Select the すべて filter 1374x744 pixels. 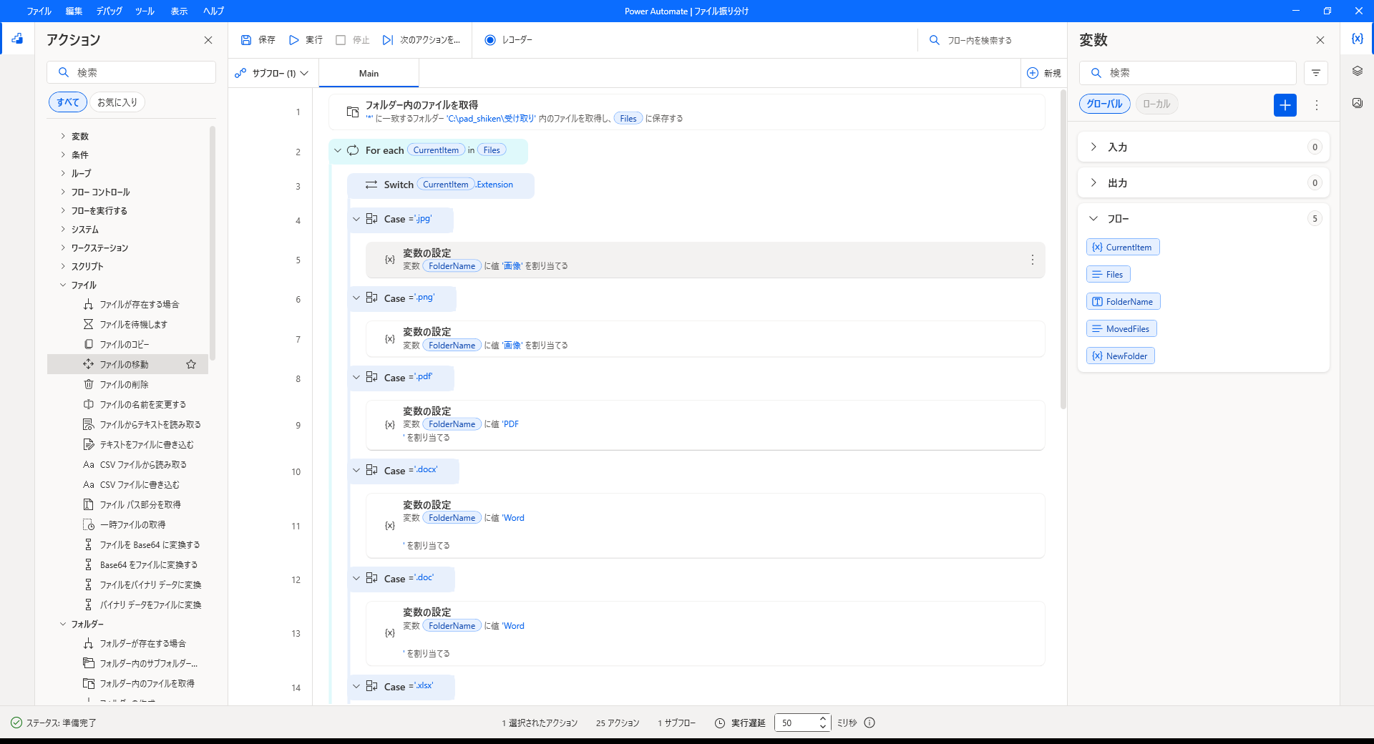coord(68,102)
